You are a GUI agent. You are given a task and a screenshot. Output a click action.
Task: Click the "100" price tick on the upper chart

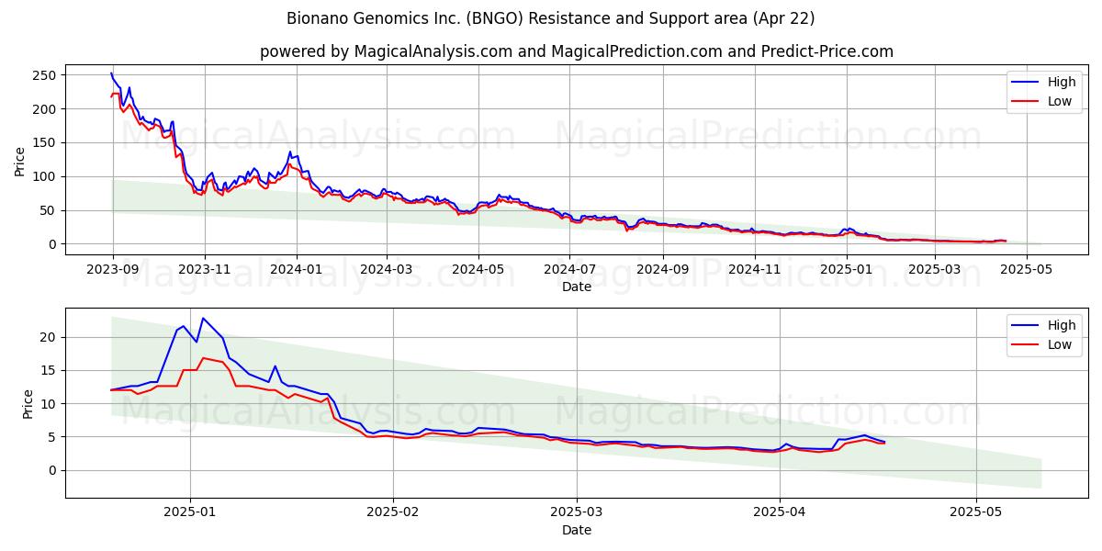(x=45, y=176)
